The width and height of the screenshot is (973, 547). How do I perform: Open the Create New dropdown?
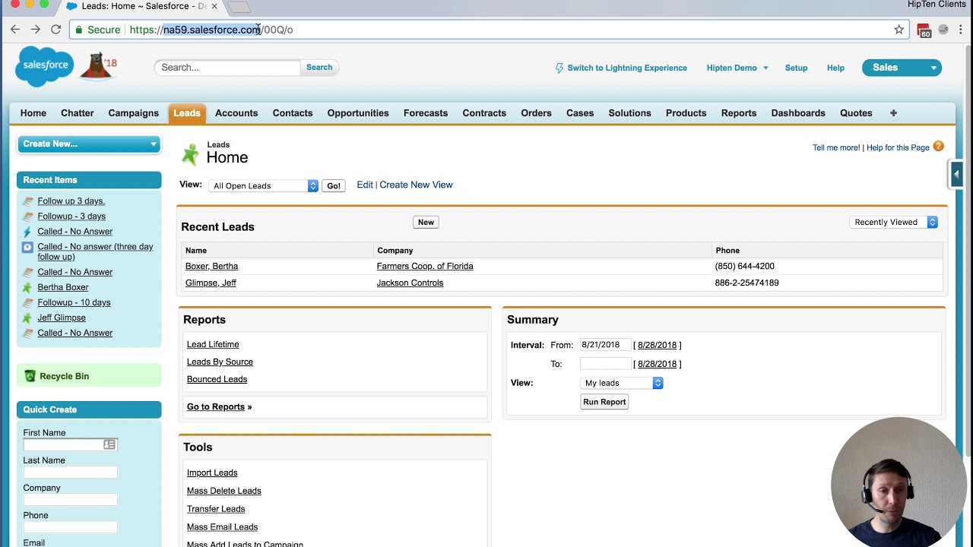(x=89, y=144)
